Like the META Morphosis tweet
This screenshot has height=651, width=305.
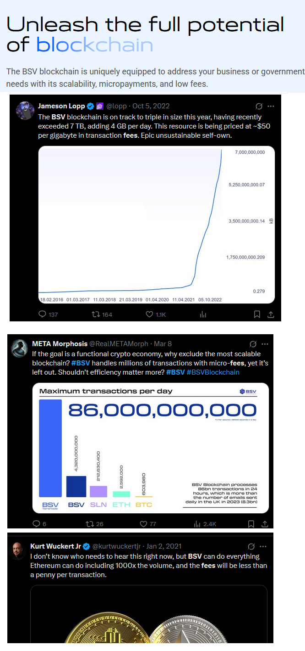click(143, 524)
